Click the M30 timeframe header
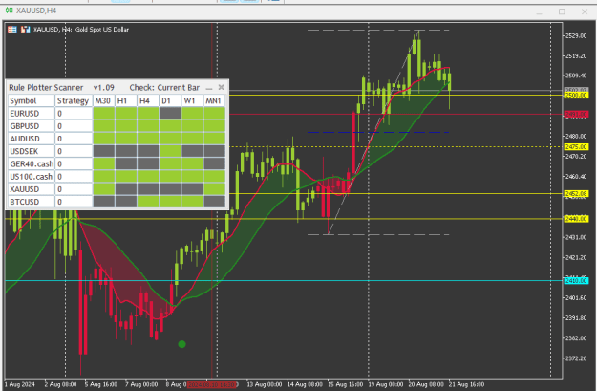Image resolution: width=597 pixels, height=391 pixels. [x=103, y=100]
